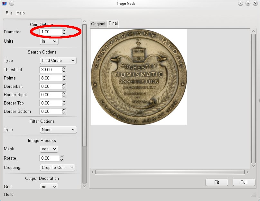Viewport: 260px width, 201px height.
Task: Decrease the Border Right value
Action: point(64,96)
